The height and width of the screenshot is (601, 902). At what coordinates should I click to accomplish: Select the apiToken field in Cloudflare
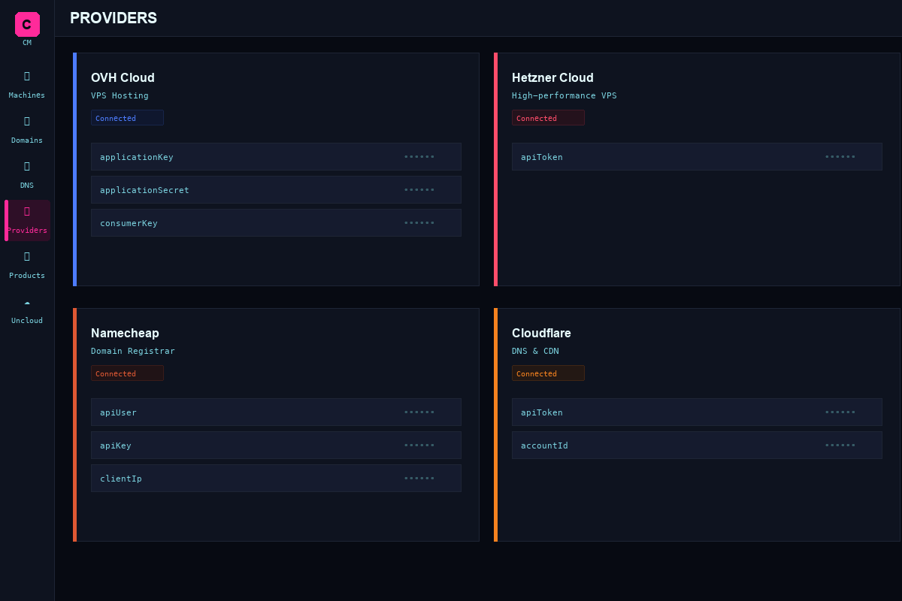pos(697,412)
